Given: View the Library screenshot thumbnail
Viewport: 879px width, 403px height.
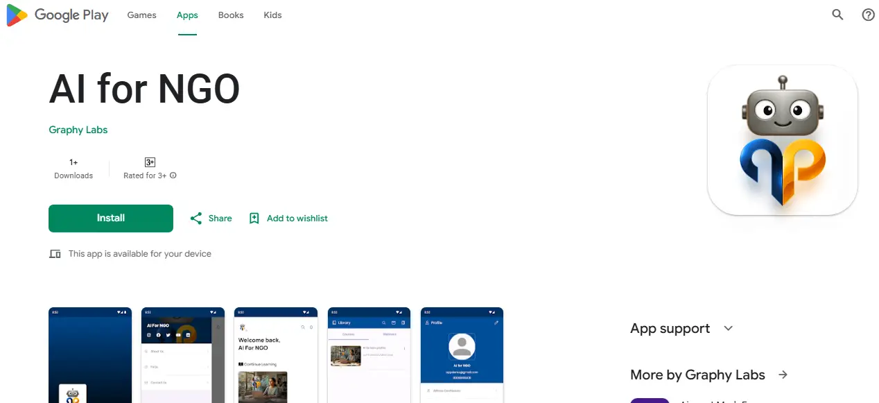Looking at the screenshot, I should point(369,355).
